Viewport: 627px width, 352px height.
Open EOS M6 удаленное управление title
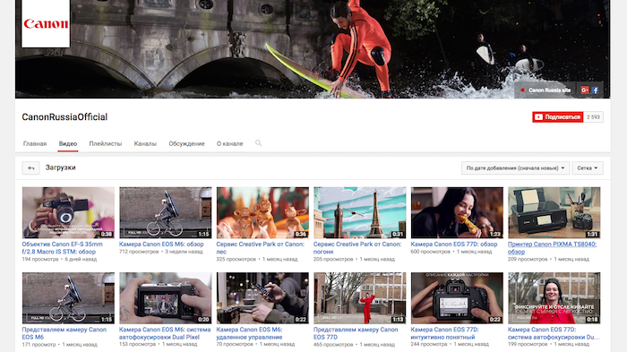249,333
